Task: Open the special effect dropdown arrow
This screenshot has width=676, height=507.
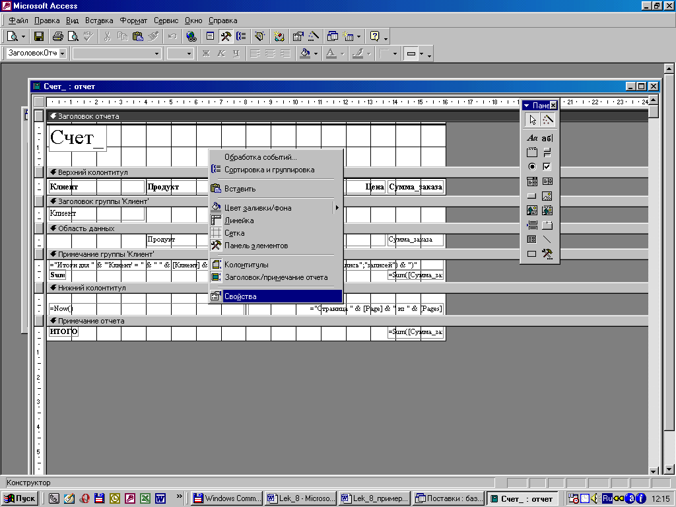Action: [422, 54]
